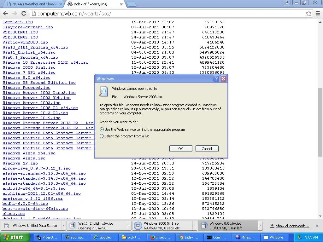Screen dimensions: 323x242
Task: Open Windows Server 2008 R2 x64.iso link
Action: coord(40,108)
